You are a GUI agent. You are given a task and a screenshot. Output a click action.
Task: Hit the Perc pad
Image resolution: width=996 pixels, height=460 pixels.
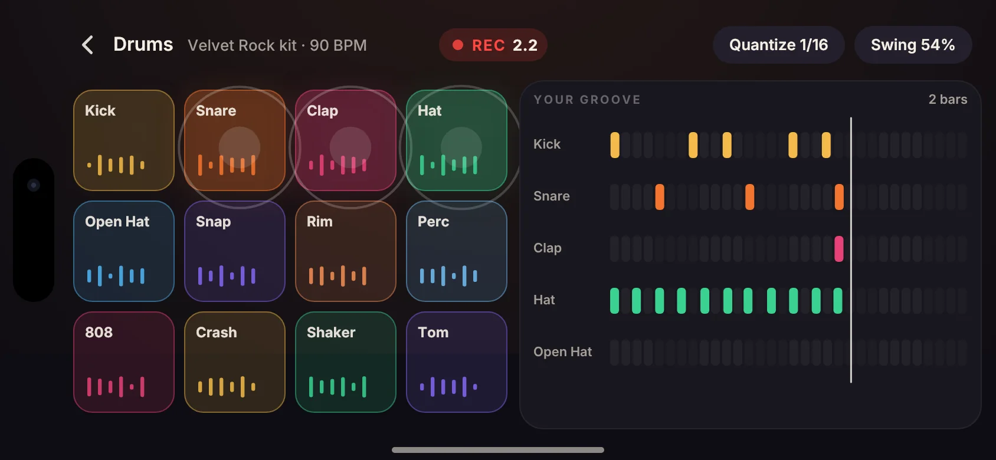(x=457, y=251)
